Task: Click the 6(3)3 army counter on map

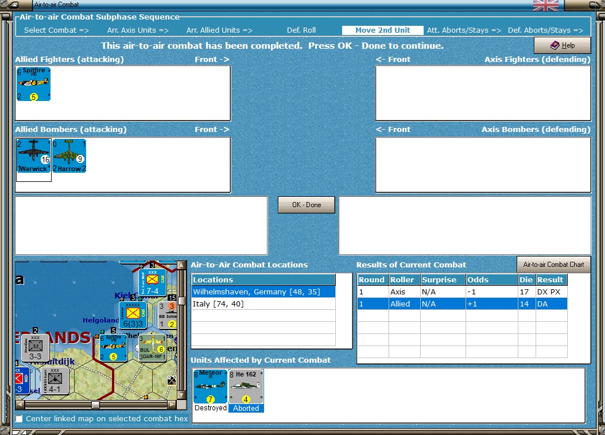Action: pyautogui.click(x=133, y=315)
